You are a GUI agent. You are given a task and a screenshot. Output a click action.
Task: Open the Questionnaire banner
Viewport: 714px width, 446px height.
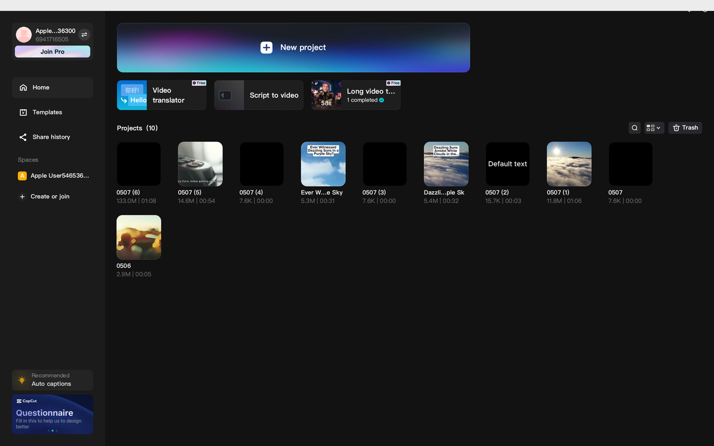(52, 414)
